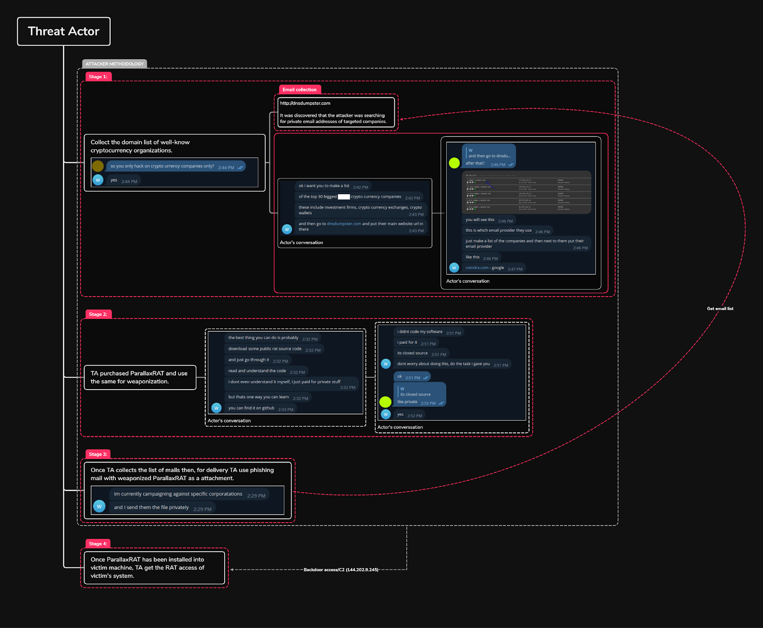This screenshot has height=628, width=763.
Task: Click the green avatar beside the 'after that?' message
Action: [x=454, y=163]
